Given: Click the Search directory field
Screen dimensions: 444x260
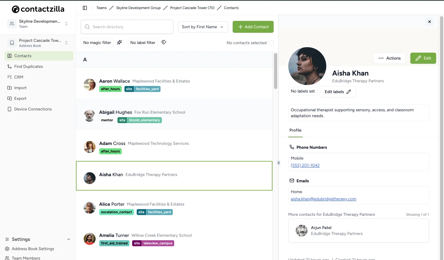Looking at the screenshot, I should (x=127, y=27).
